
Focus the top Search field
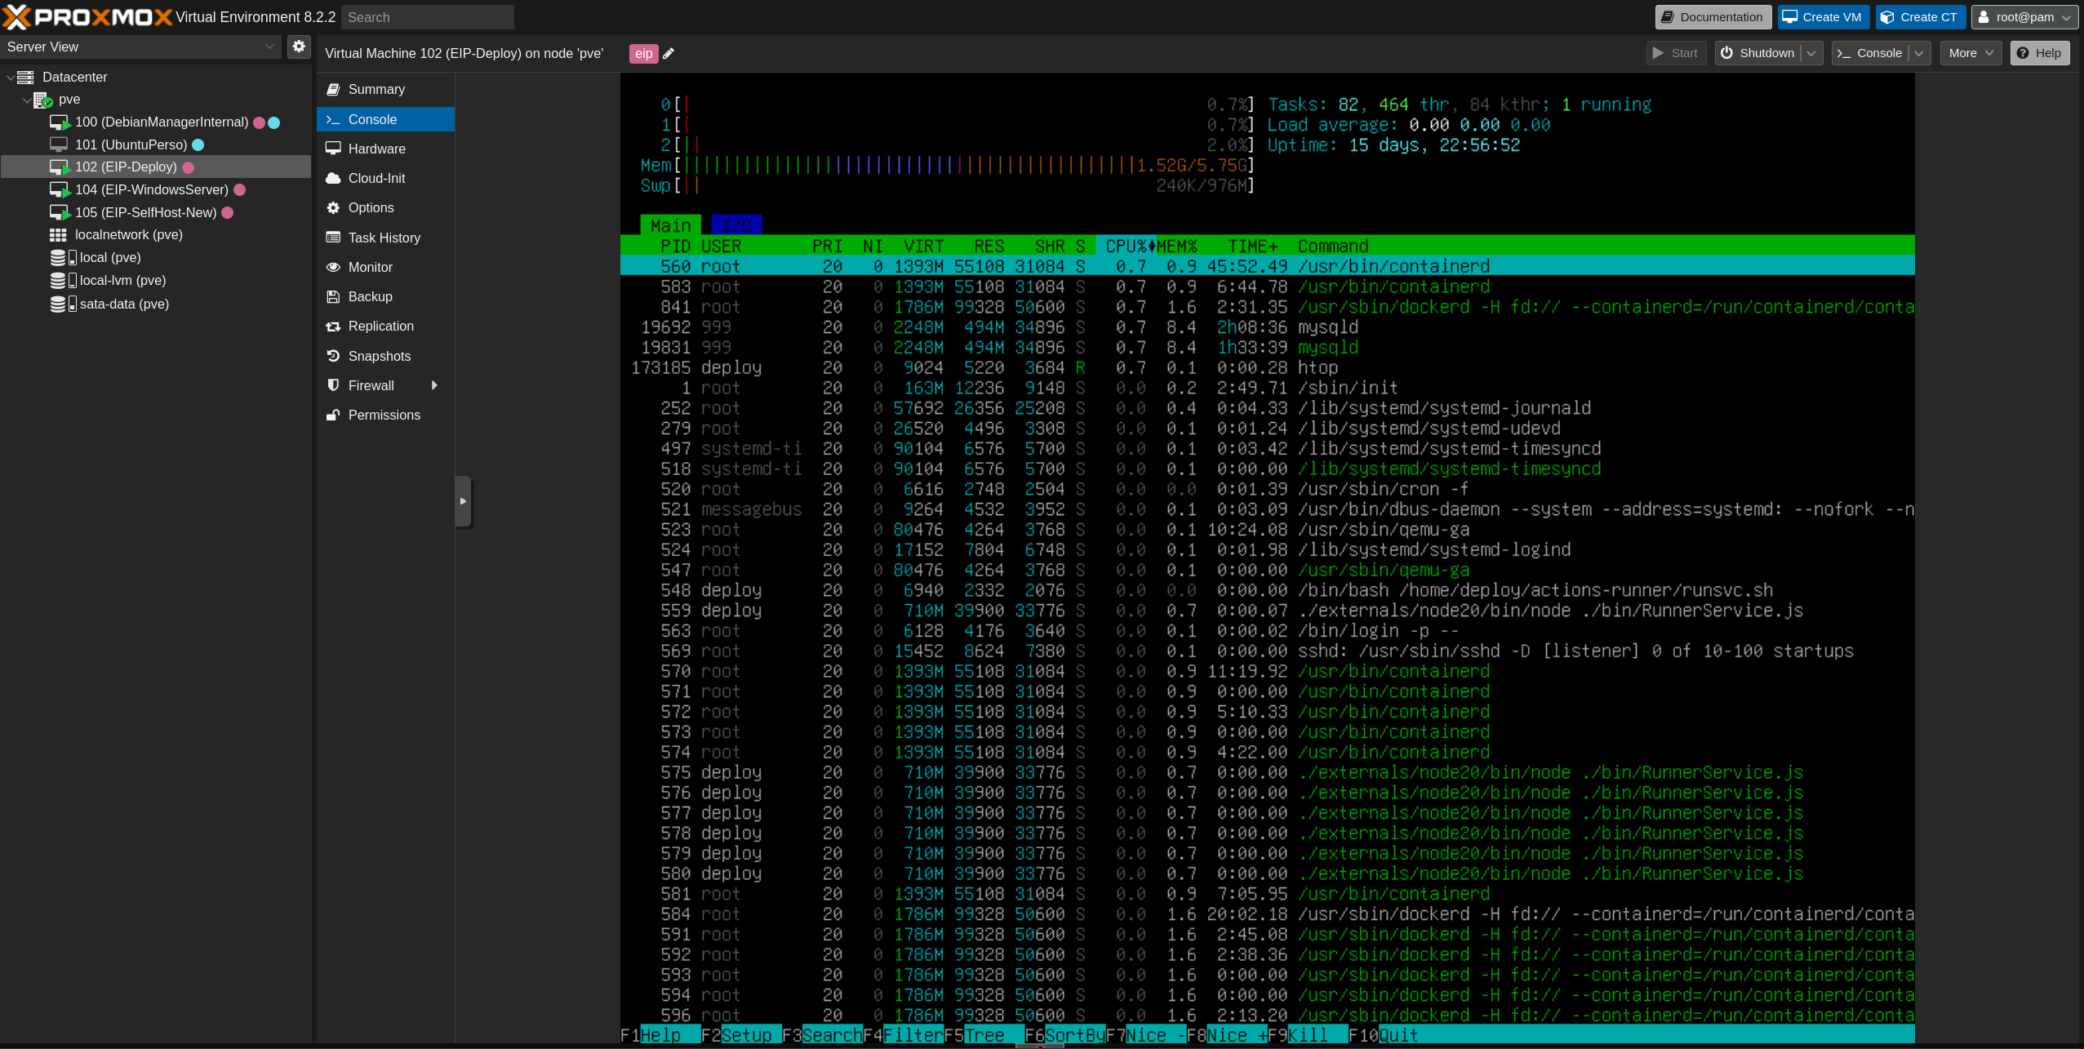427,17
